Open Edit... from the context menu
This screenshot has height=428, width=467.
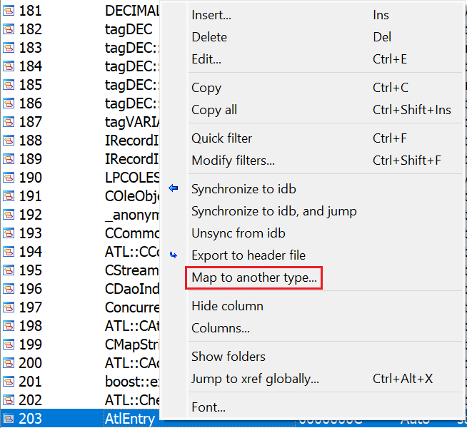pos(206,59)
